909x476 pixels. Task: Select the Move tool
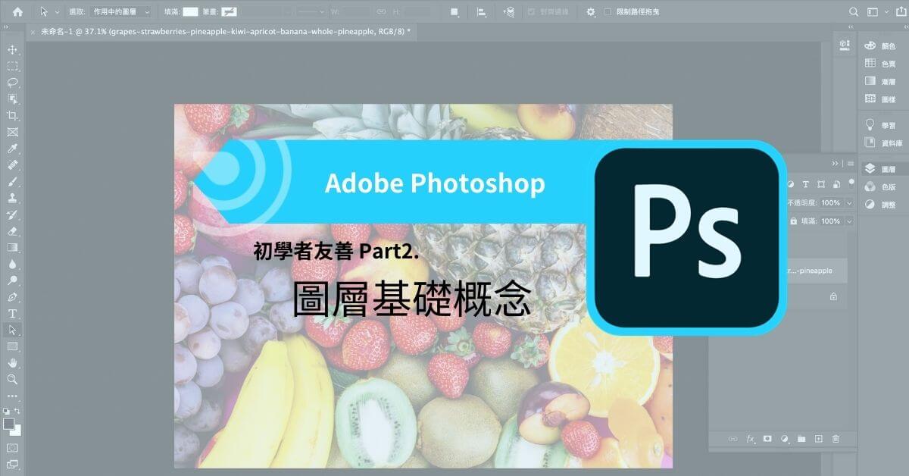click(12, 50)
